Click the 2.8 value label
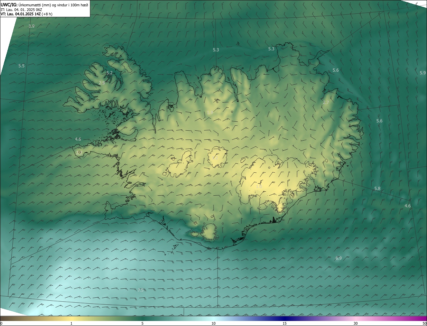The width and height of the screenshot is (427, 326). click(x=102, y=83)
